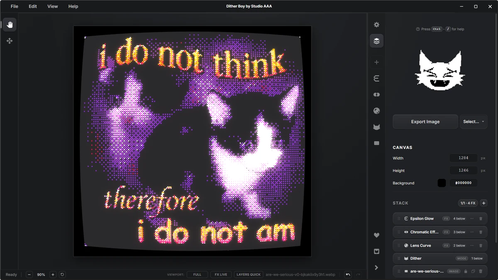The width and height of the screenshot is (498, 280).
Task: Toggle the FX badge on Epsilon Glow
Action: click(446, 219)
